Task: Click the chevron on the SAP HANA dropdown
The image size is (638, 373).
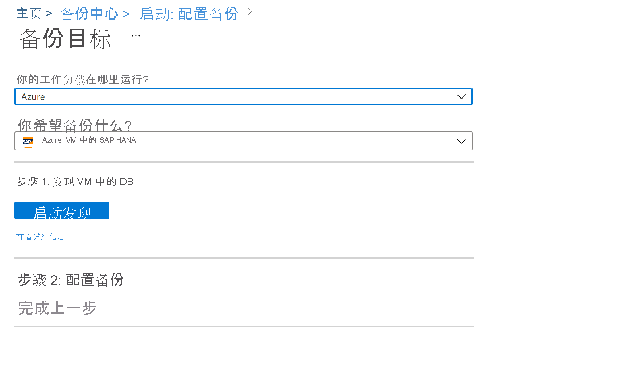Action: click(x=461, y=141)
